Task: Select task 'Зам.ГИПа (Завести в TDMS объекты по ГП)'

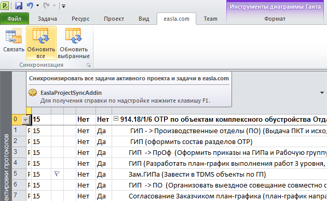Action: click(197, 174)
